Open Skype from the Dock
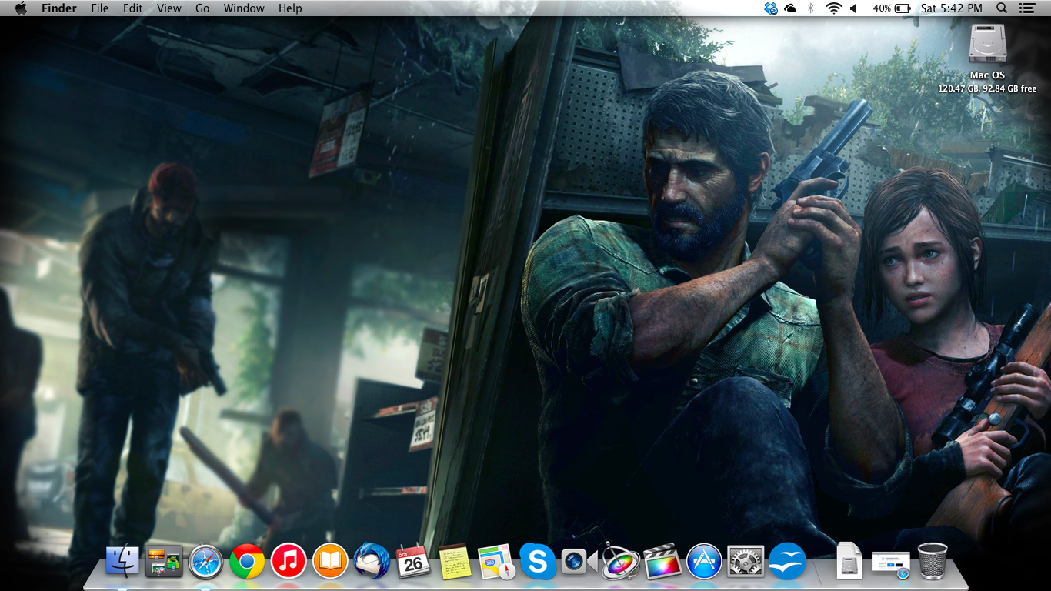The height and width of the screenshot is (591, 1051). click(538, 562)
